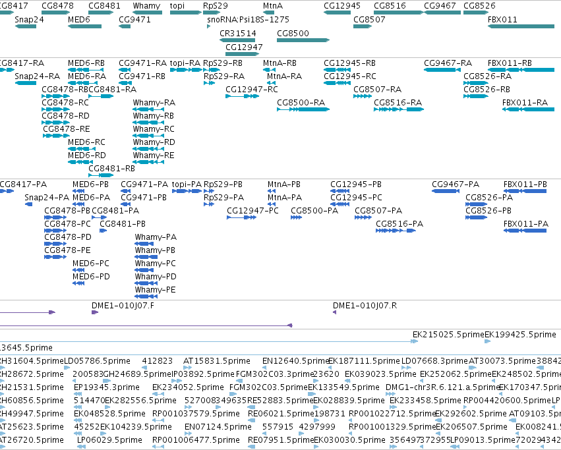Select the CG8481-RB transcript label
This screenshot has width=561, height=450.
[x=111, y=169]
